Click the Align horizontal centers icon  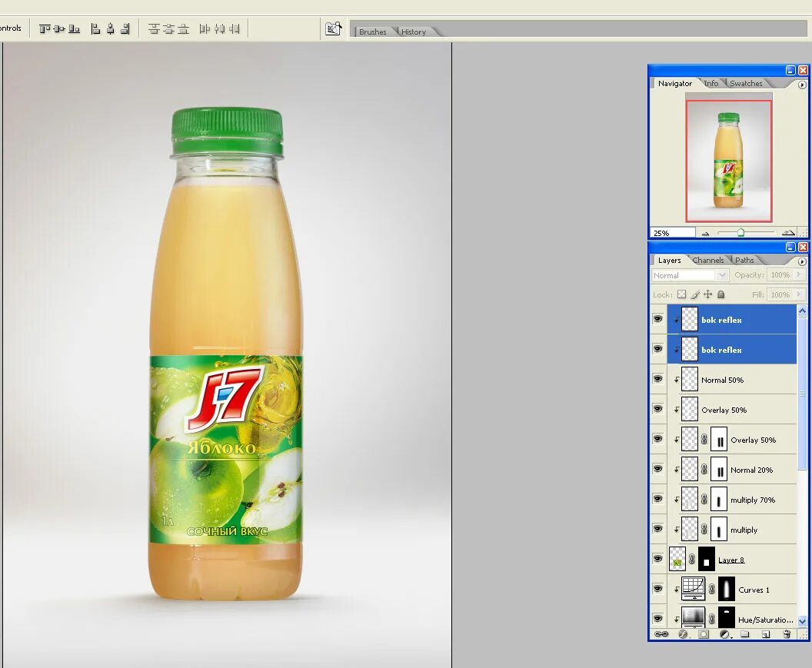tap(110, 29)
